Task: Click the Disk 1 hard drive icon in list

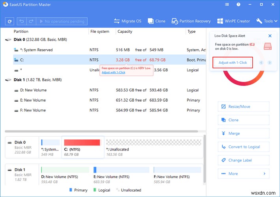Action: [x=8, y=80]
